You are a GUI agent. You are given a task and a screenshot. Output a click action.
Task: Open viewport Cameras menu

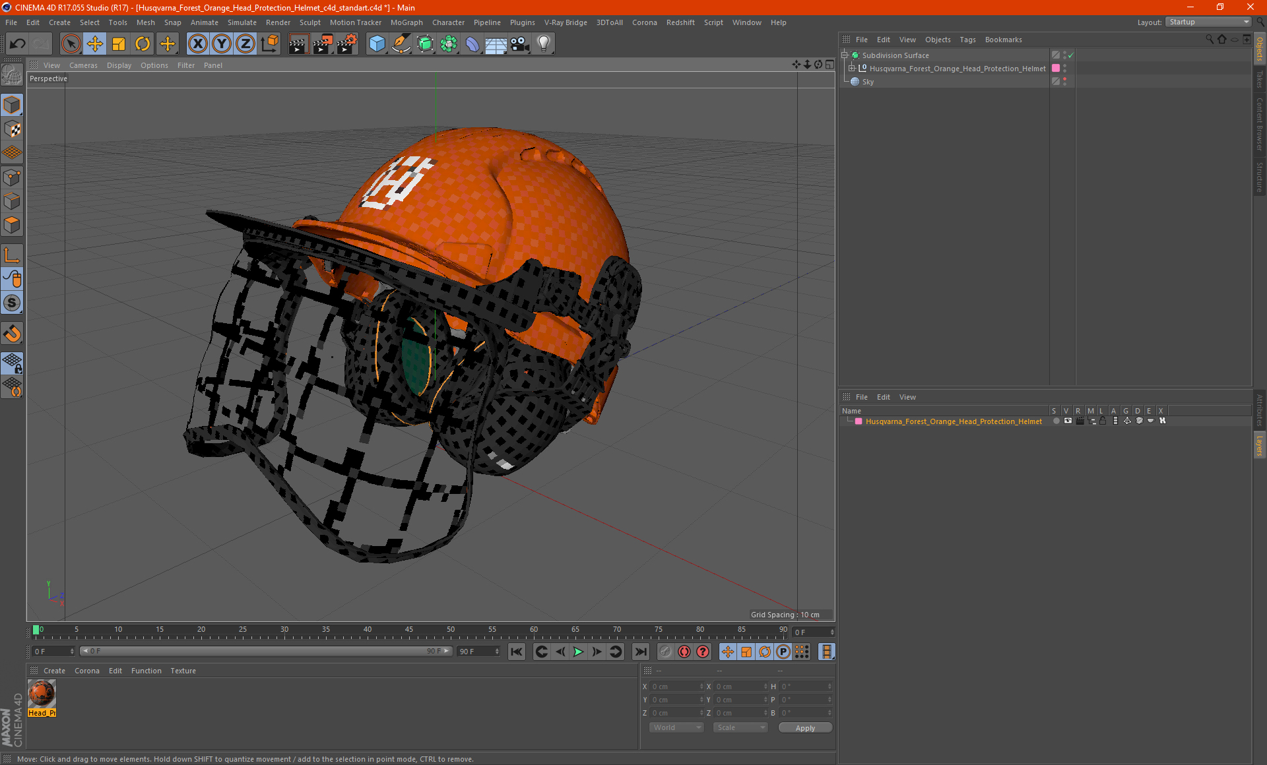tap(83, 65)
